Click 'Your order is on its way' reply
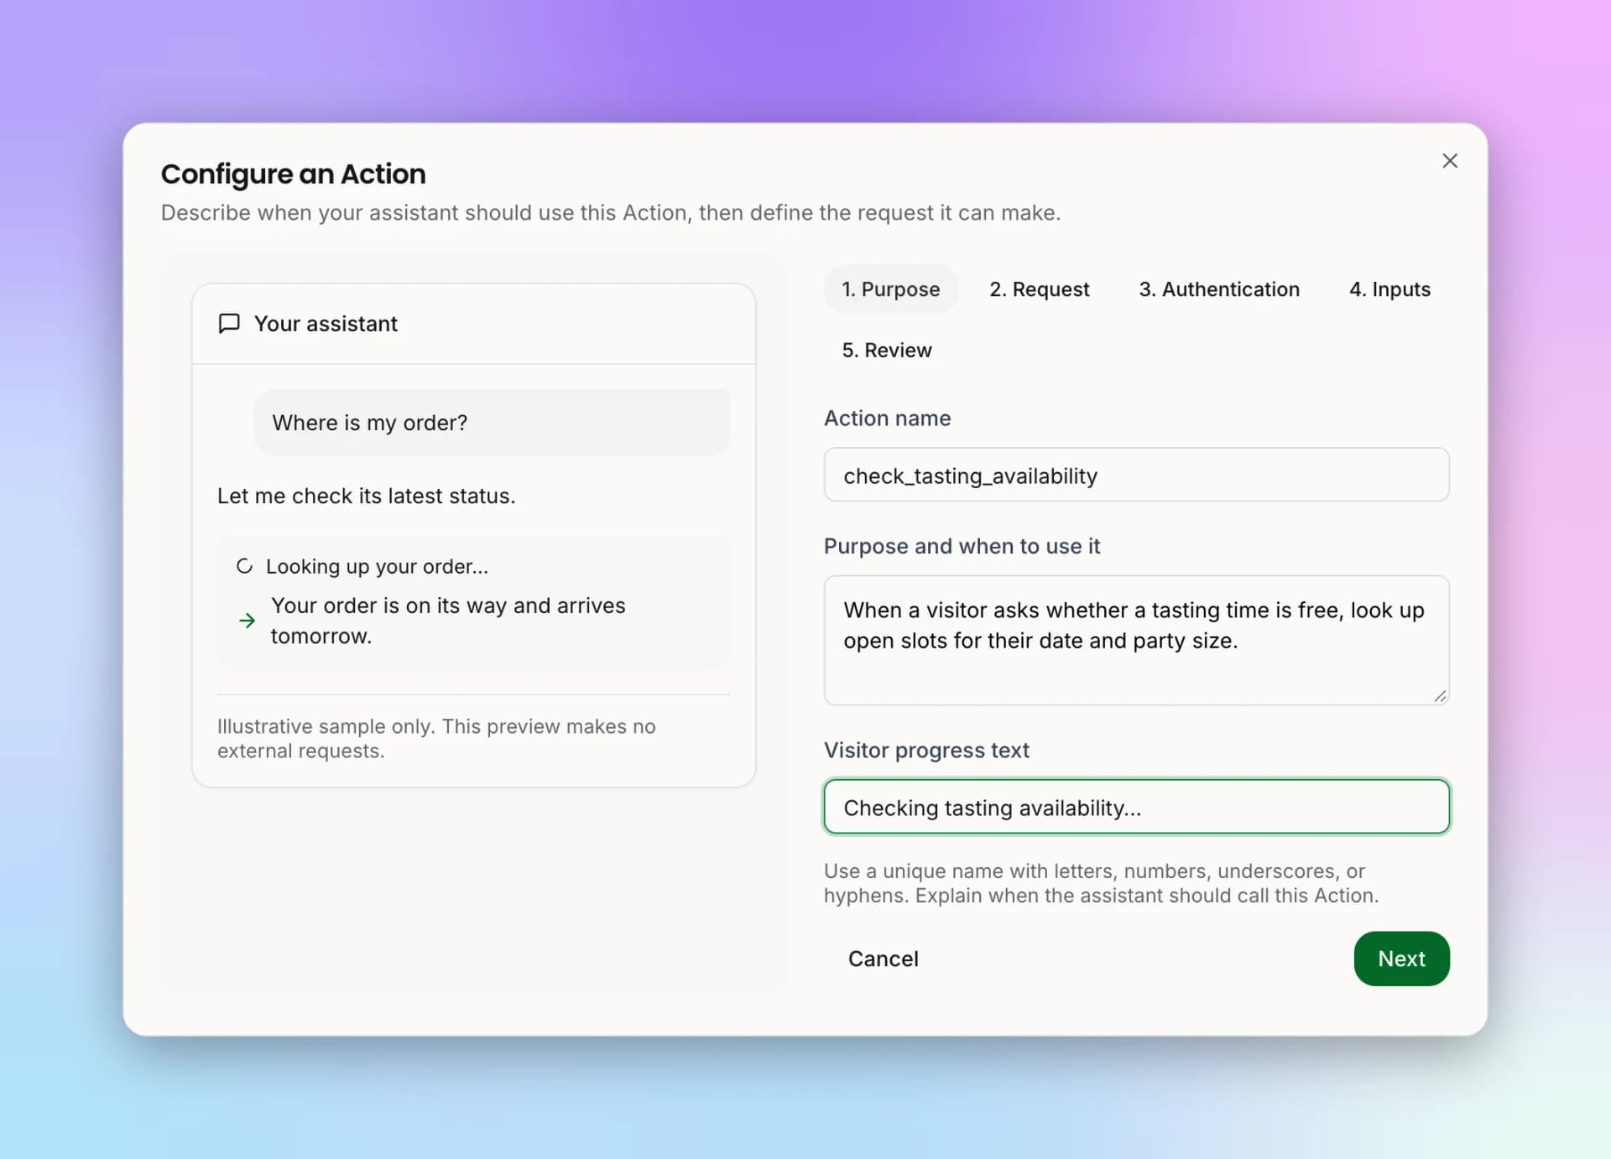 tap(448, 621)
